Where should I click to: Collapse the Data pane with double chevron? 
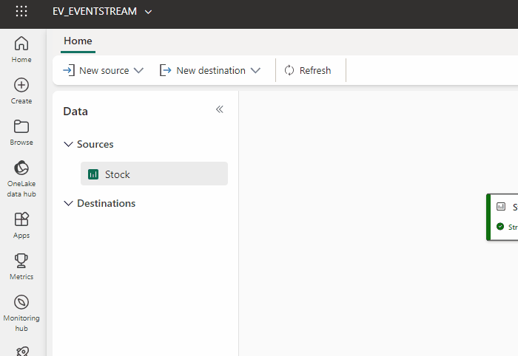point(219,109)
